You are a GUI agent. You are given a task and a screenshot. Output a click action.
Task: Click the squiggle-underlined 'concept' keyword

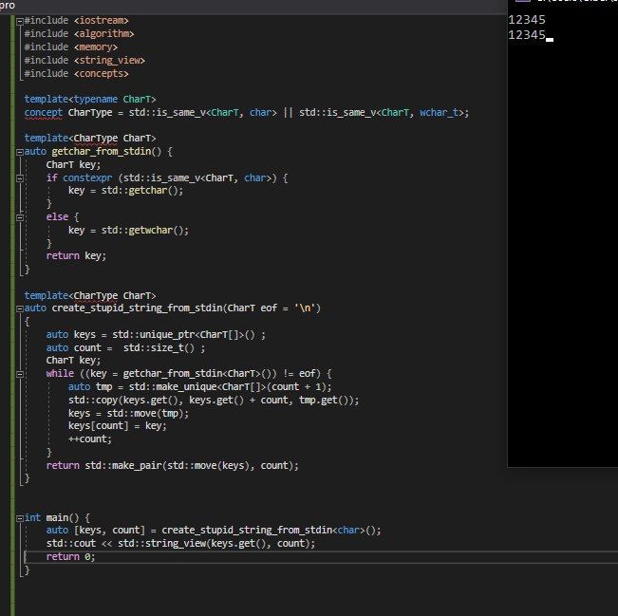pyautogui.click(x=44, y=113)
